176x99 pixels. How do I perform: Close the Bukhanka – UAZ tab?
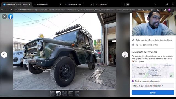point(61,4)
